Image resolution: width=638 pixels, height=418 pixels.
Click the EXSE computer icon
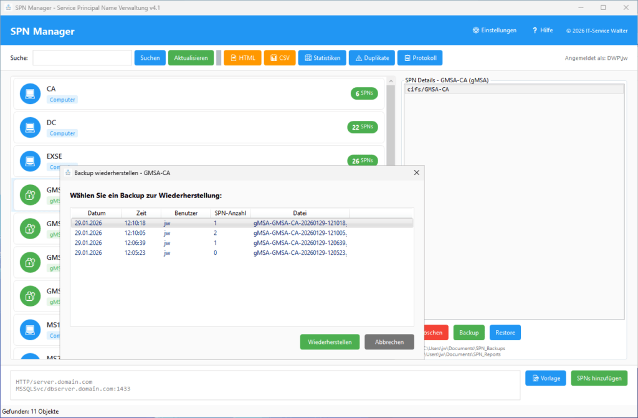click(x=30, y=161)
